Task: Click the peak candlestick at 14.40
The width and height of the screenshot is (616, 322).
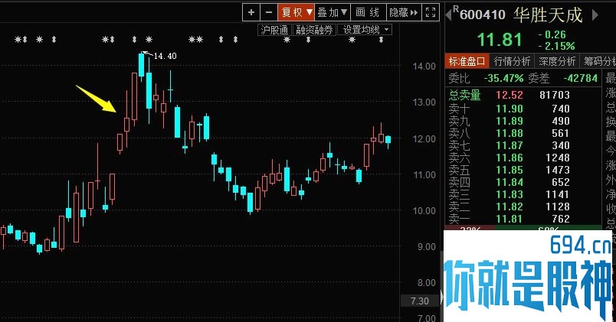Action: coord(142,65)
